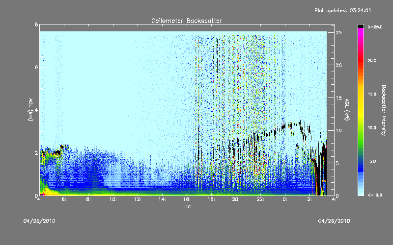Select the 16: hour tick on the UTC axis
393x245 pixels.
click(x=187, y=199)
